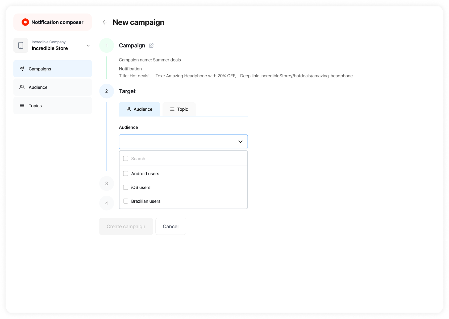
Task: Click the people icon for Audience in sidebar
Action: click(x=22, y=87)
